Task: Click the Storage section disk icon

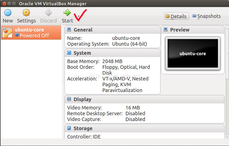Action: (x=69, y=128)
